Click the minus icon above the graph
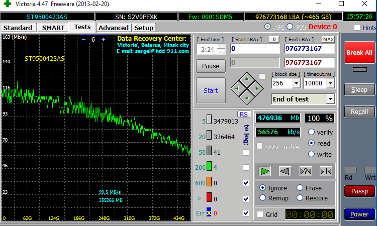 (83, 39)
